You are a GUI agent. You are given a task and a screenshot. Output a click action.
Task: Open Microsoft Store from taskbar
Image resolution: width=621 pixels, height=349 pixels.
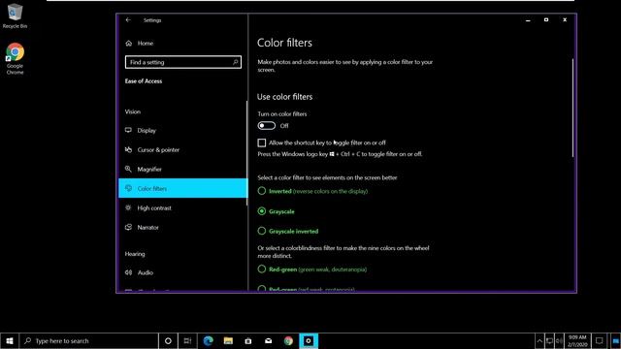(248, 340)
